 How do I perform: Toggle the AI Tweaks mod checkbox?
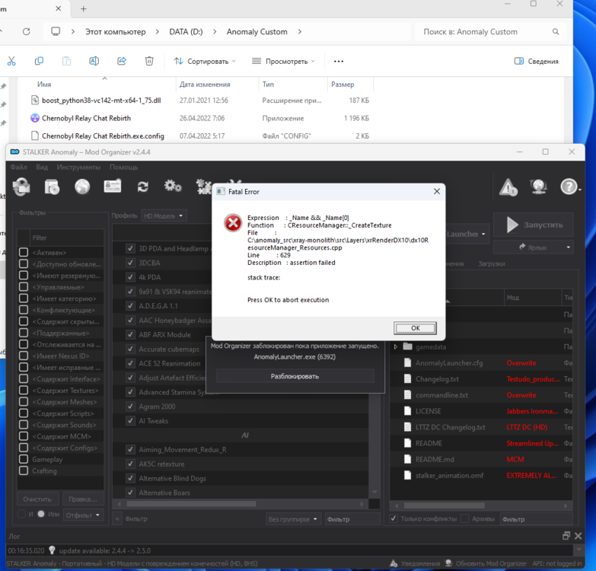(130, 421)
